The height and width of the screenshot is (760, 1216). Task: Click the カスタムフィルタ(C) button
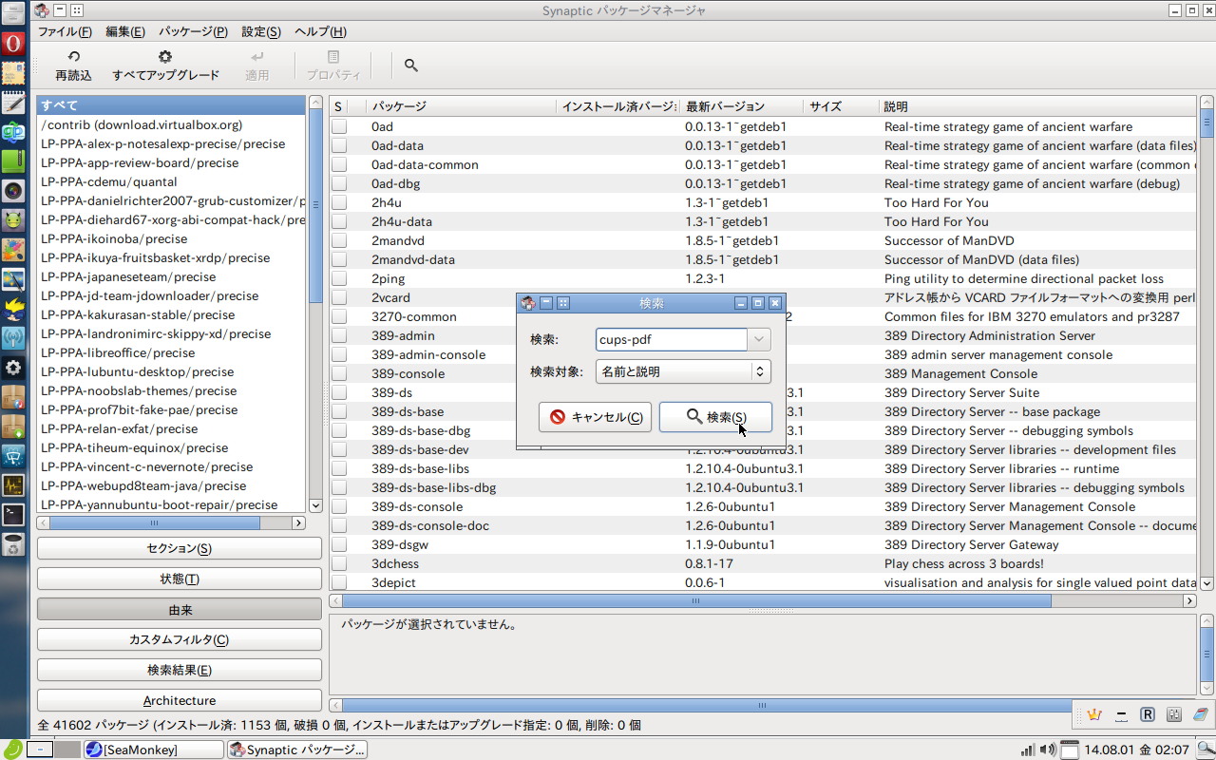[x=180, y=639]
